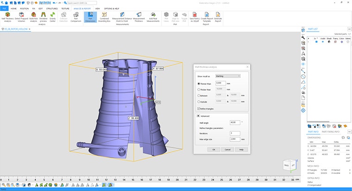Image resolution: width=352 pixels, height=191 pixels.
Task: Click the undo arrow in quick access bar
Action: (x=54, y=3)
